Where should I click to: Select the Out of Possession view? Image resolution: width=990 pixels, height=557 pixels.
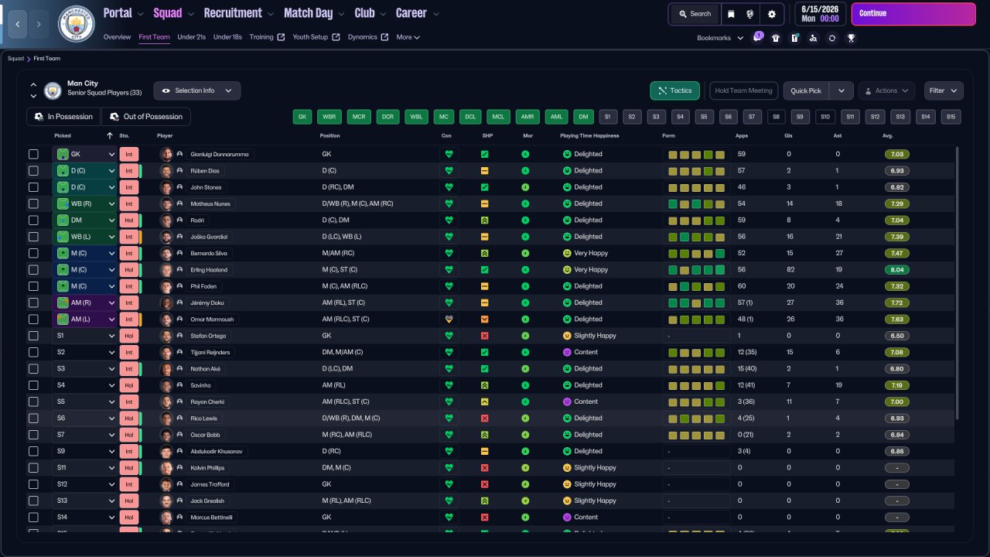(146, 117)
